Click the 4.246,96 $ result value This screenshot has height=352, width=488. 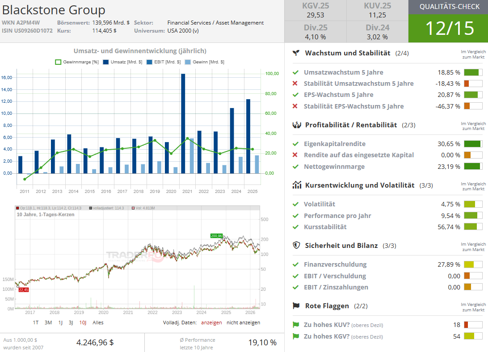point(95,342)
